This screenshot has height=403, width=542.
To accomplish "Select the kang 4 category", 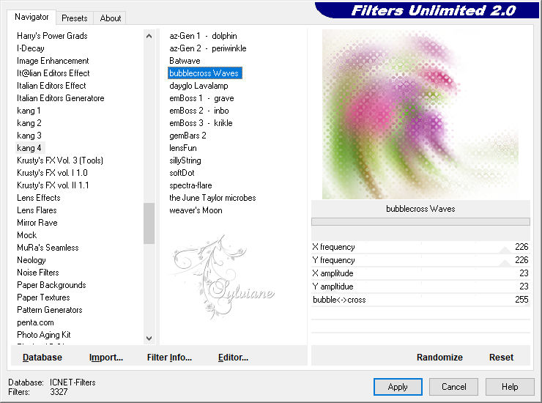I will pyautogui.click(x=29, y=148).
